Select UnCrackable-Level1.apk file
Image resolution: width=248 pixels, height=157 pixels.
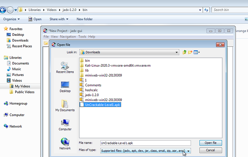point(100,105)
